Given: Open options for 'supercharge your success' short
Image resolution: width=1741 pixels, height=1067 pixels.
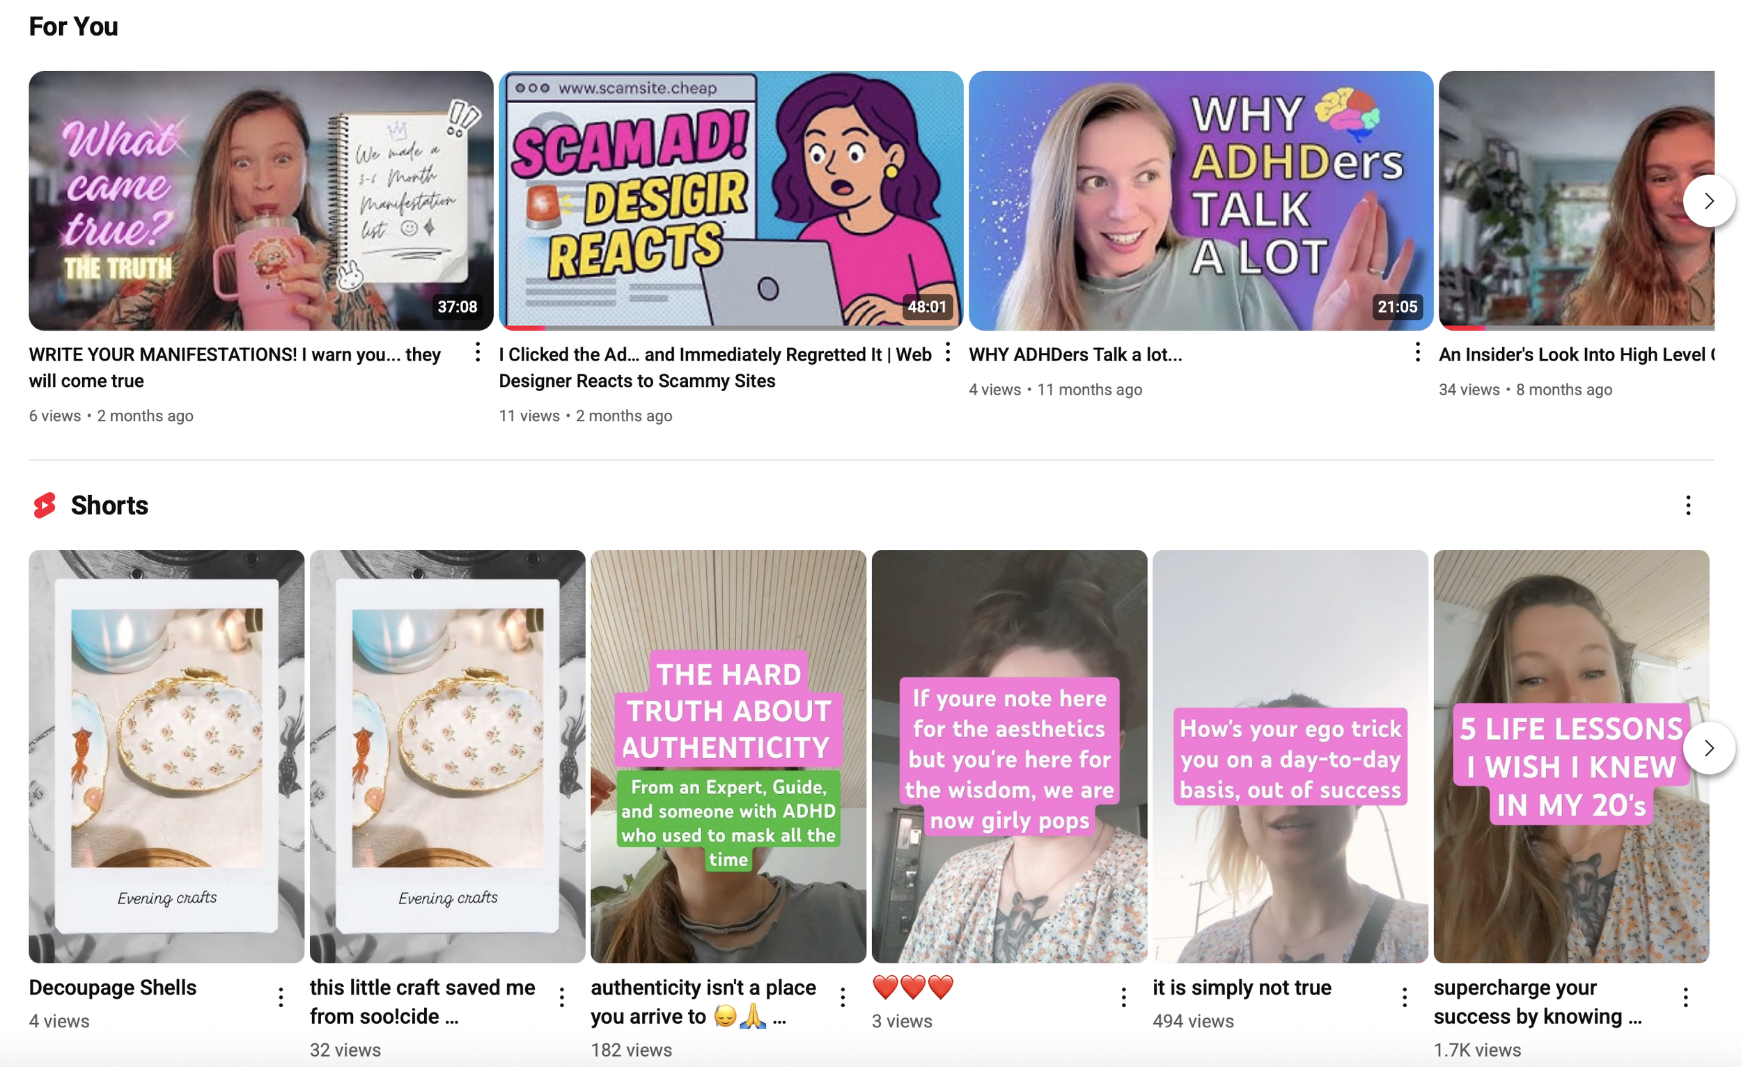Looking at the screenshot, I should click(x=1685, y=997).
